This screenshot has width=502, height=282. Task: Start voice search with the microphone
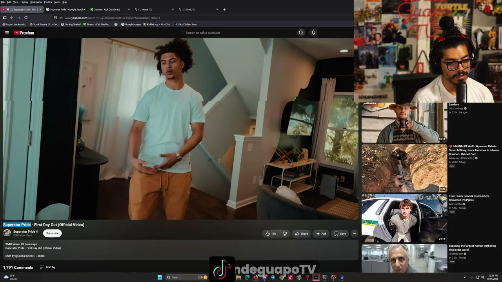click(313, 33)
